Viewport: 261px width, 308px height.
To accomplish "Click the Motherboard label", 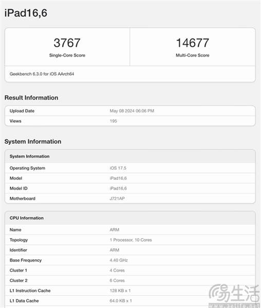I will pyautogui.click(x=23, y=199).
